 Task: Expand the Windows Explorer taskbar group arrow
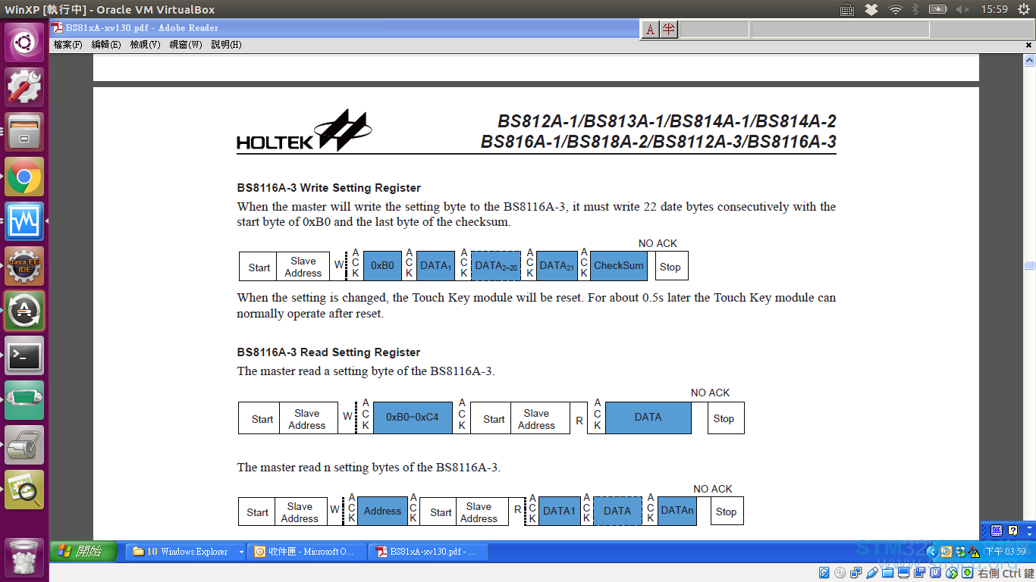point(241,552)
